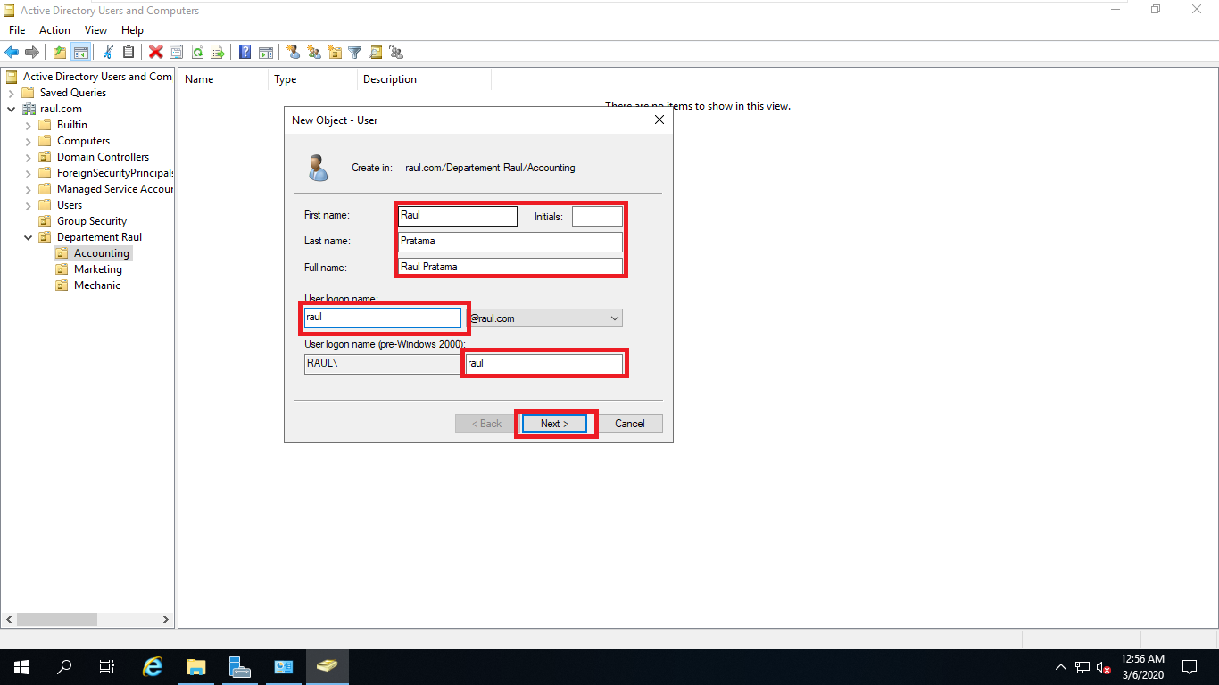
Task: Click the red X Delete icon
Action: (x=155, y=53)
